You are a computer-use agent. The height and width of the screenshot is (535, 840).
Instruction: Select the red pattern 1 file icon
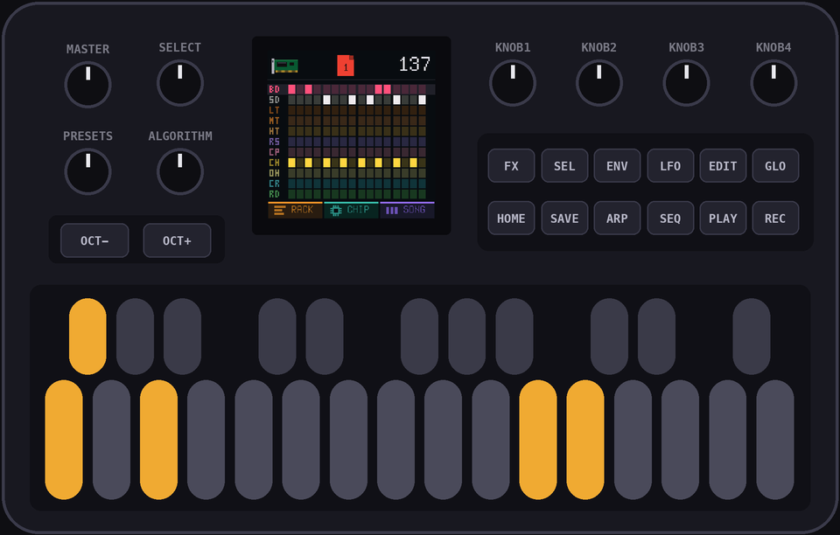point(346,66)
